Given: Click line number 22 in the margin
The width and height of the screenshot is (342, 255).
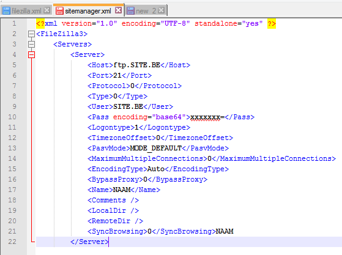Looking at the screenshot, I should coord(12,242).
